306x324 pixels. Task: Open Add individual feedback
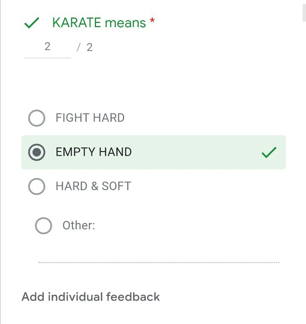[91, 296]
